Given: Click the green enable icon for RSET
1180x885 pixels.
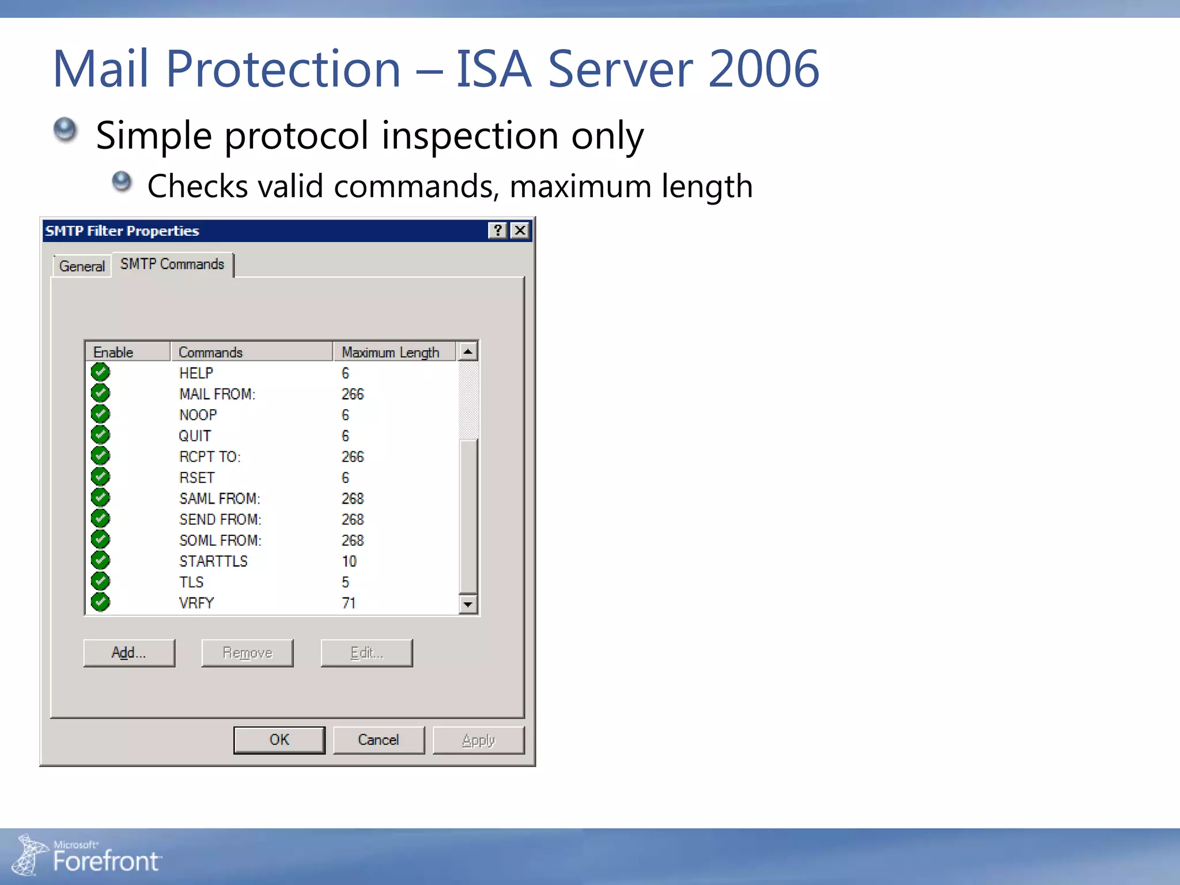Looking at the screenshot, I should click(x=100, y=476).
